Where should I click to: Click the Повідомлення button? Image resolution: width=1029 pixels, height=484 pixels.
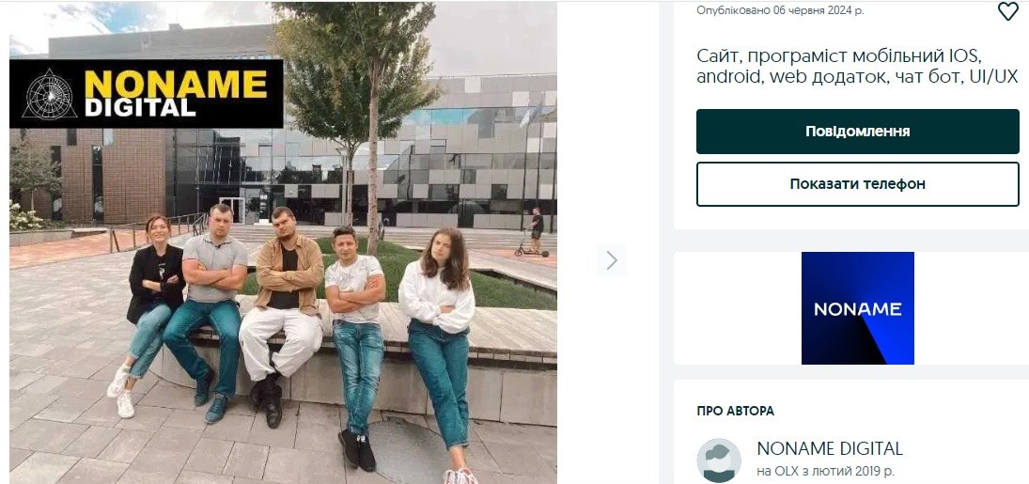(x=858, y=132)
